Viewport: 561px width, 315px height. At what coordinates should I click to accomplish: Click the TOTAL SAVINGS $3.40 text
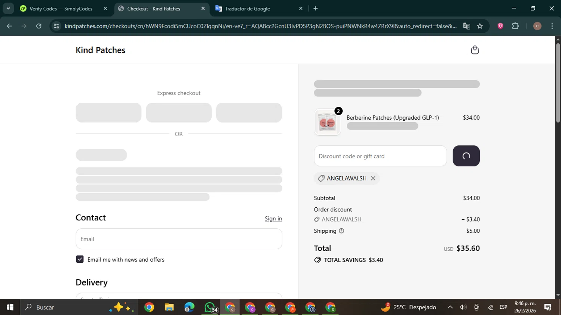point(353,260)
